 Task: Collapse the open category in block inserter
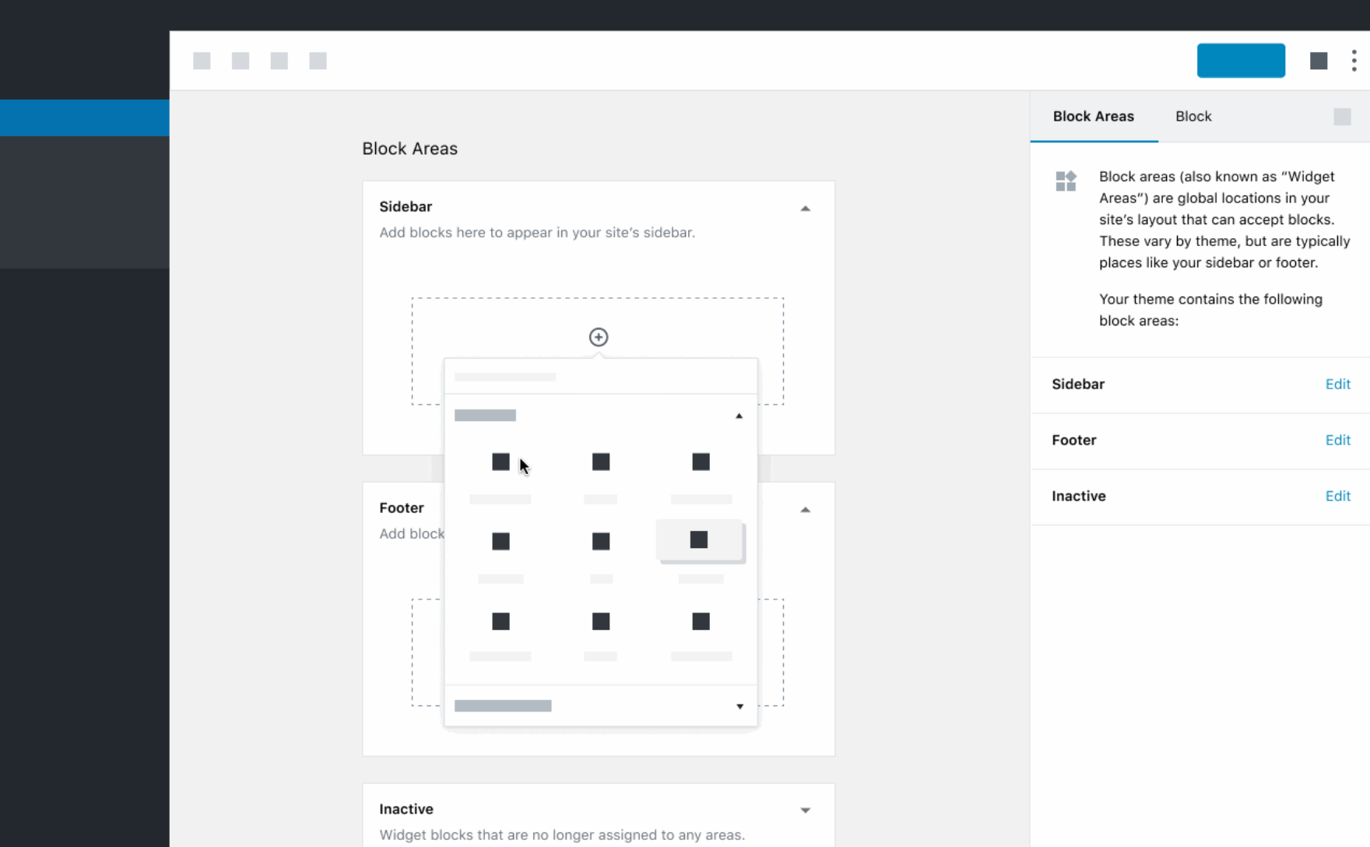[x=739, y=416]
